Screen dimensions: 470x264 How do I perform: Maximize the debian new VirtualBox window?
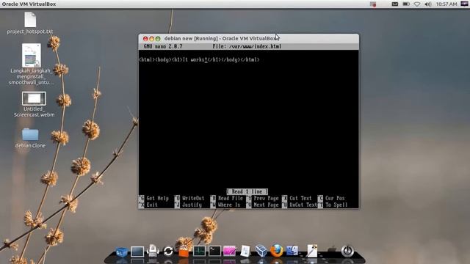[158, 39]
